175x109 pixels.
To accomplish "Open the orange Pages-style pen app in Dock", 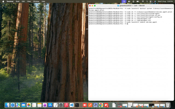I will coord(90,105).
